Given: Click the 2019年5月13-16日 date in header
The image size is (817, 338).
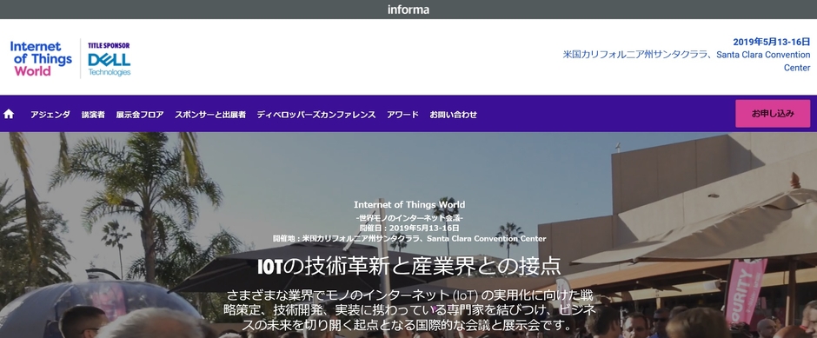Looking at the screenshot, I should click(772, 43).
